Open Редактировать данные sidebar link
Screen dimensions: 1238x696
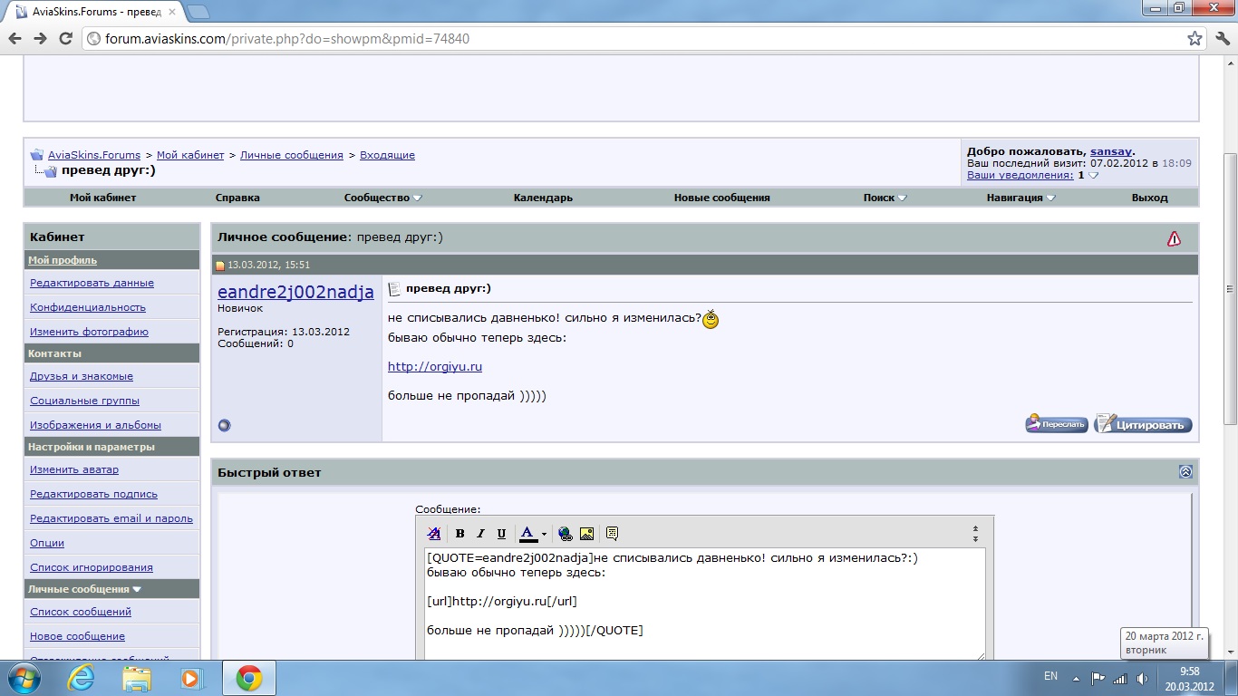[x=92, y=283]
